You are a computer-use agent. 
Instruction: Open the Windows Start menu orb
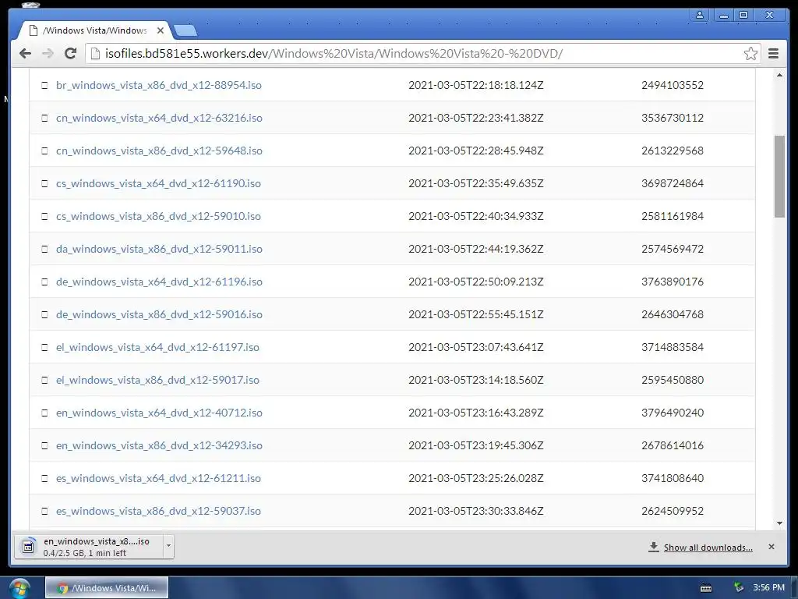pyautogui.click(x=19, y=588)
